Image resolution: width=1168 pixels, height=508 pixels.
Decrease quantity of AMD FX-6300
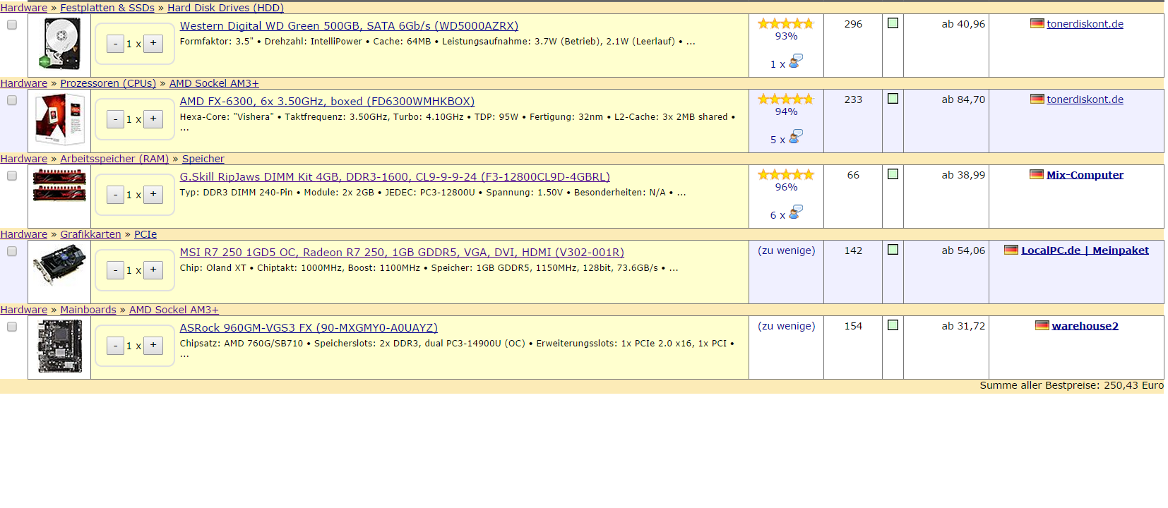(x=116, y=119)
